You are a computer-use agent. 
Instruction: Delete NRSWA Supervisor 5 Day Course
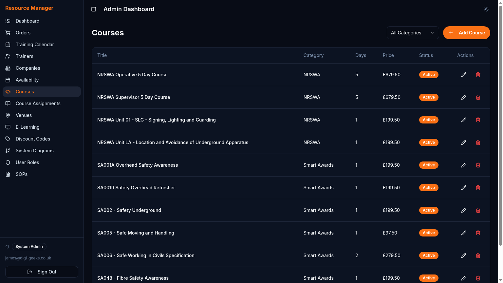(478, 97)
